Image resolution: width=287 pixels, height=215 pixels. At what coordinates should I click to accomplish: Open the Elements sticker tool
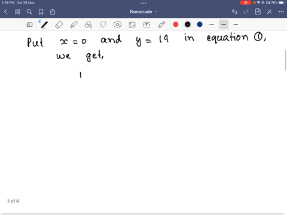pos(117,24)
